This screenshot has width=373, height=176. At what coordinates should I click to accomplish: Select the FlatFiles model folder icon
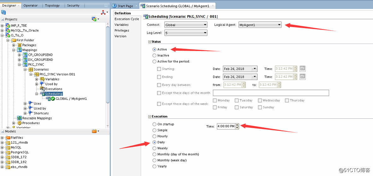pyautogui.click(x=8, y=138)
